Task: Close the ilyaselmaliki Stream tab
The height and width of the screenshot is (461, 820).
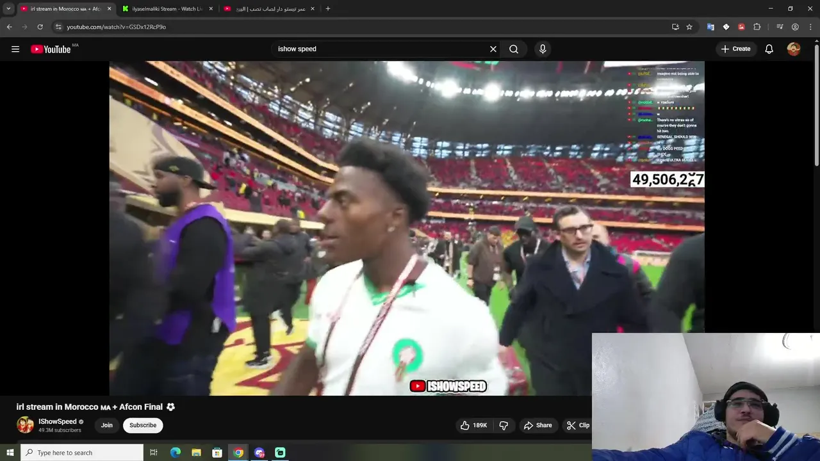Action: [x=211, y=9]
